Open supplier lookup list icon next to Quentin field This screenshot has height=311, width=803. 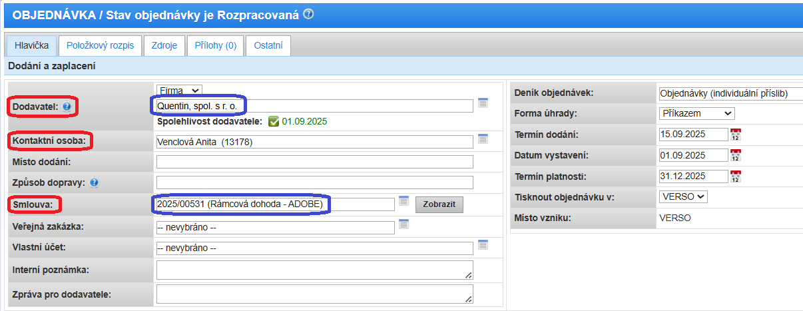(x=483, y=103)
